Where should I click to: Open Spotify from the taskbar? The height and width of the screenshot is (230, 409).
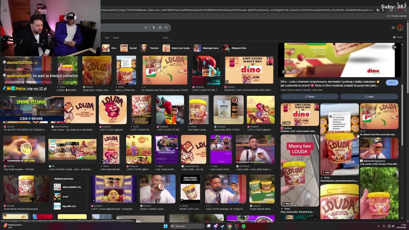click(243, 226)
